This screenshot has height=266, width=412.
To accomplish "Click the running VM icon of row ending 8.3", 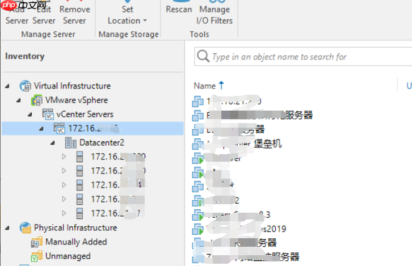I will click(x=198, y=215).
